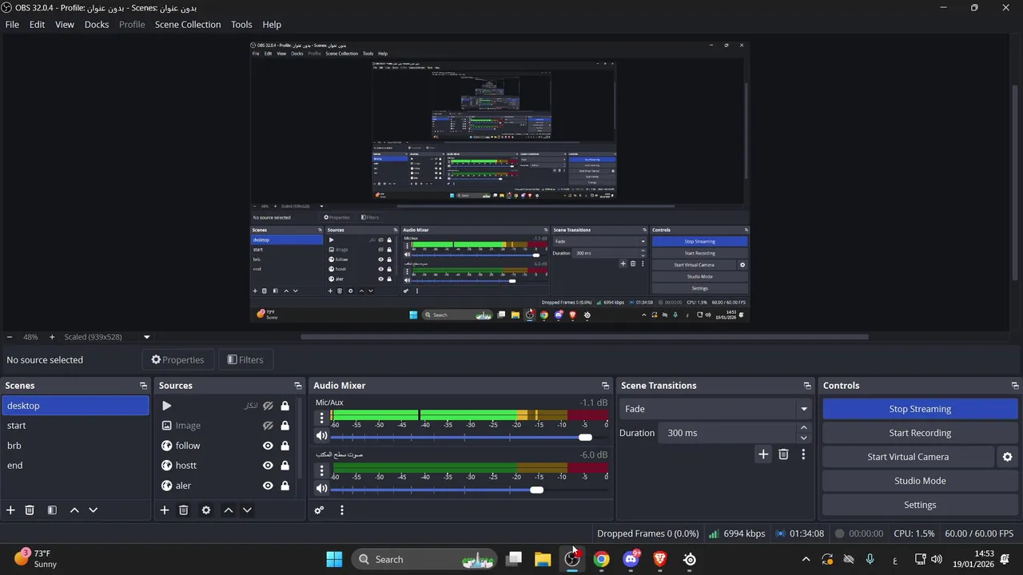Image resolution: width=1023 pixels, height=575 pixels.
Task: Open advanced audio properties gears icon
Action: [319, 510]
